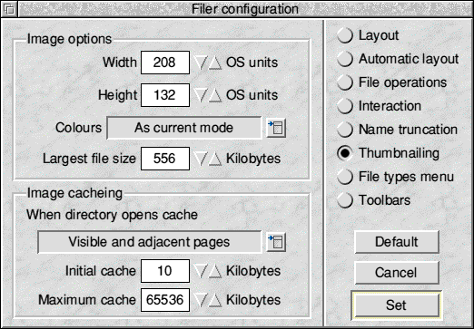Click the Maximum cache field 65536
Screen dimensions: 474x329
[165, 300]
